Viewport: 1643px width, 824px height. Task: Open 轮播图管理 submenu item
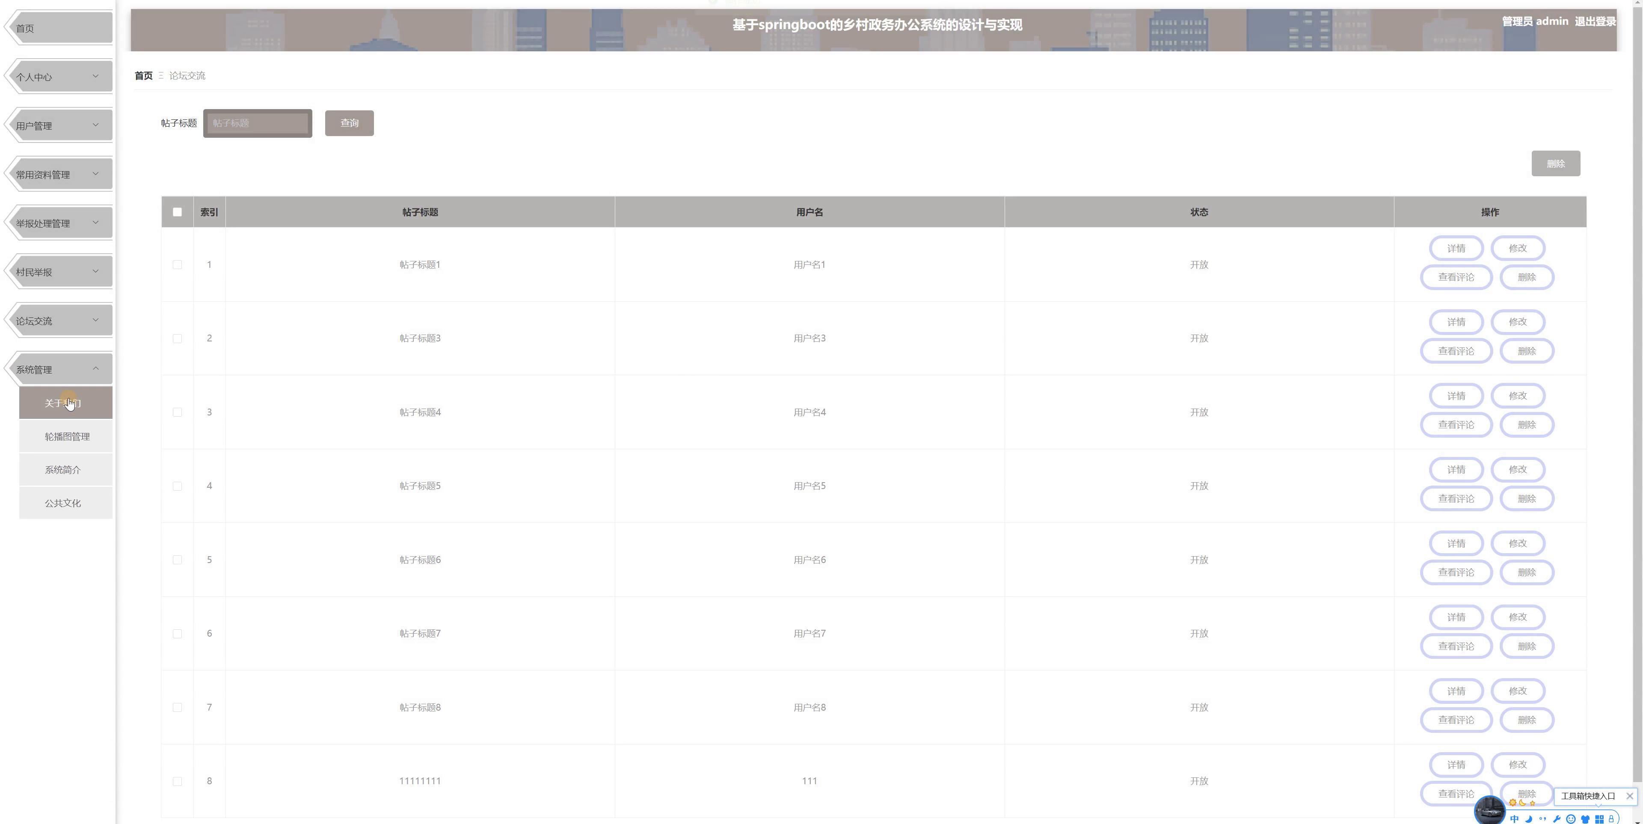click(x=66, y=436)
